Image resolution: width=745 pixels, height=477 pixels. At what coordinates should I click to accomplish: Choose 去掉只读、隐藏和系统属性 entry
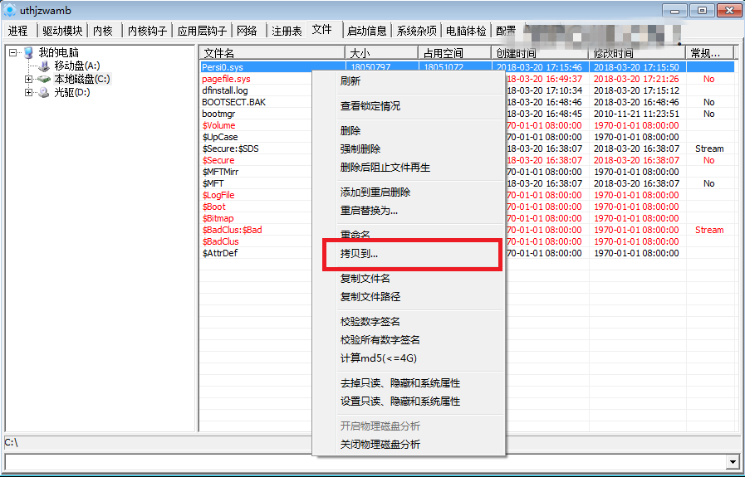click(x=409, y=383)
